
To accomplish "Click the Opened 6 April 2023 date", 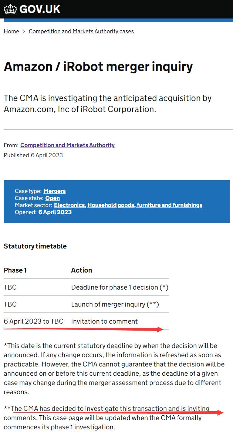I will (43, 212).
